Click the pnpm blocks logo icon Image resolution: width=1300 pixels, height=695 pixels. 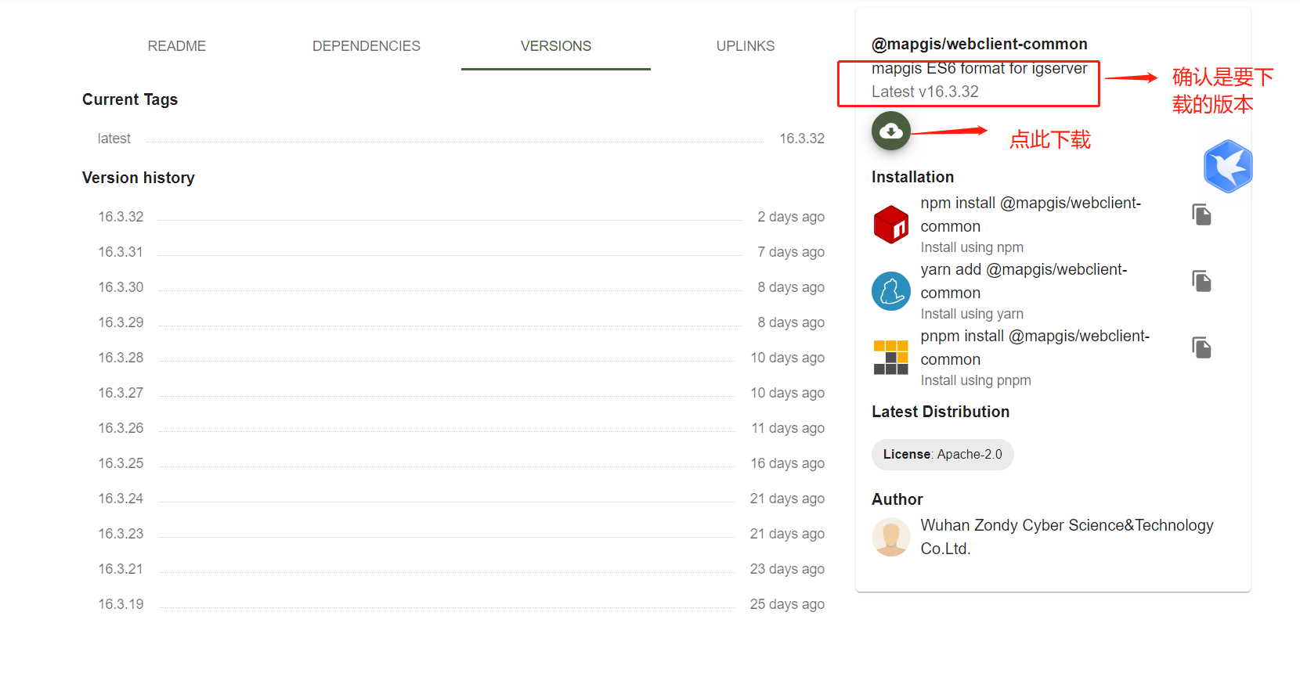890,358
